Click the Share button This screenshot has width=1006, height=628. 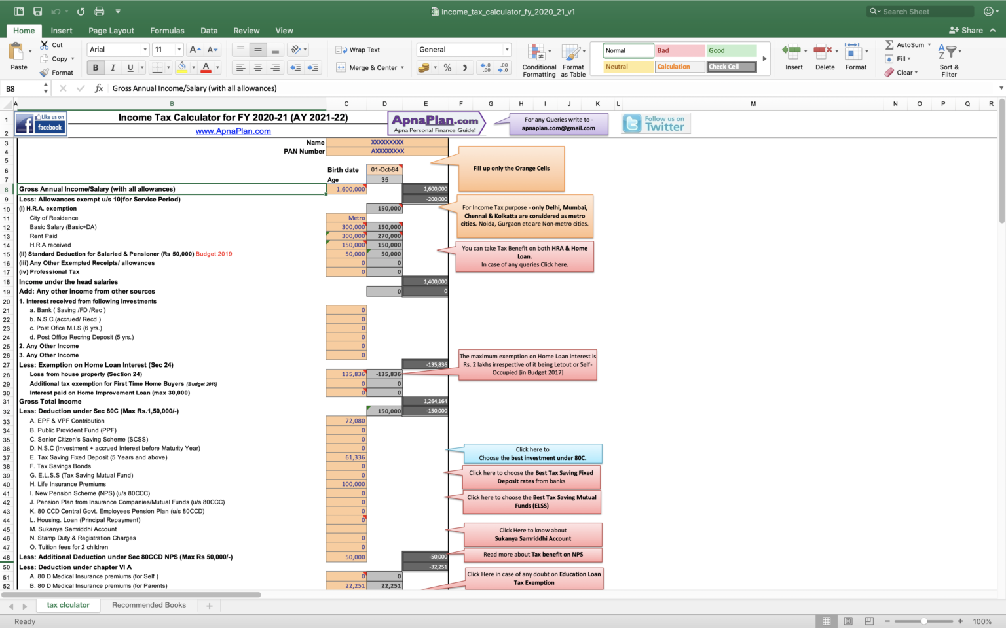click(966, 31)
